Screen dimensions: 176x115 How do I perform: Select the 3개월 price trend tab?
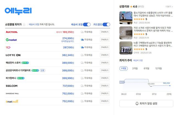click(x=135, y=68)
